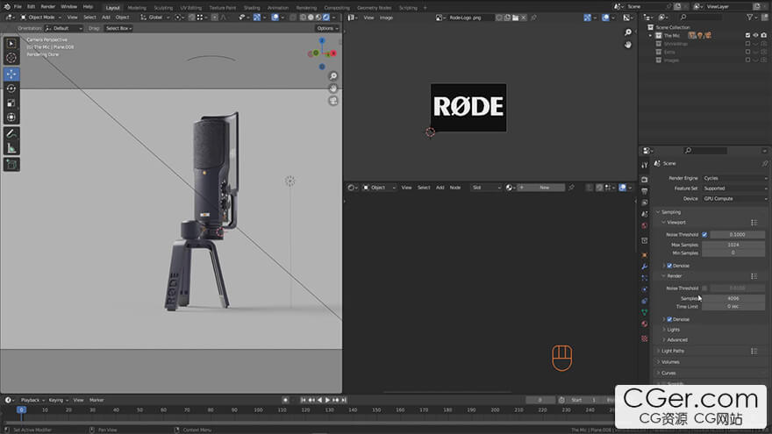Open the Device dropdown
772x434 pixels.
click(734, 199)
